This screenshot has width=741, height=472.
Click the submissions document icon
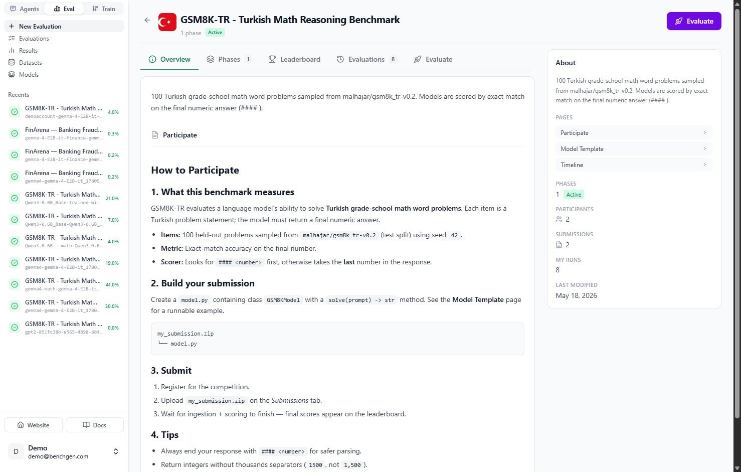pos(559,245)
